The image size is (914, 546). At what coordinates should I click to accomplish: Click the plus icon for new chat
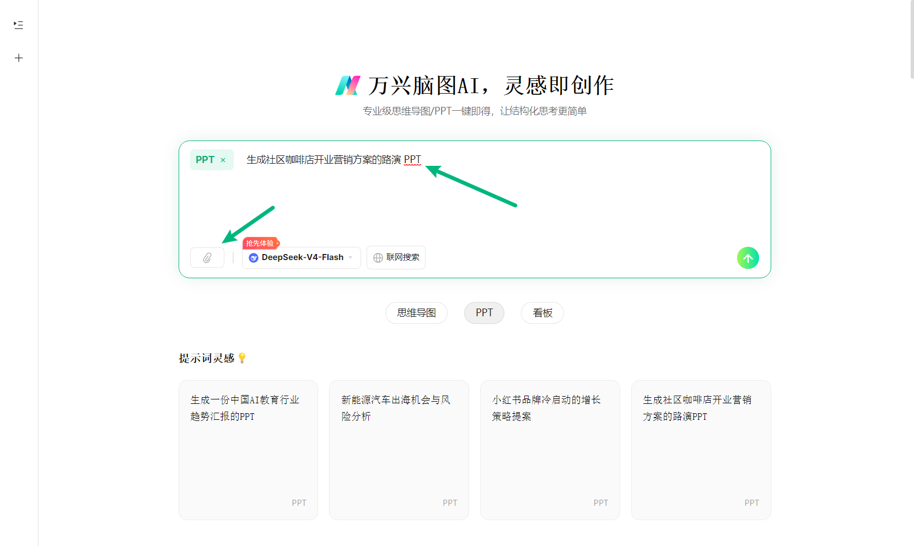(18, 58)
